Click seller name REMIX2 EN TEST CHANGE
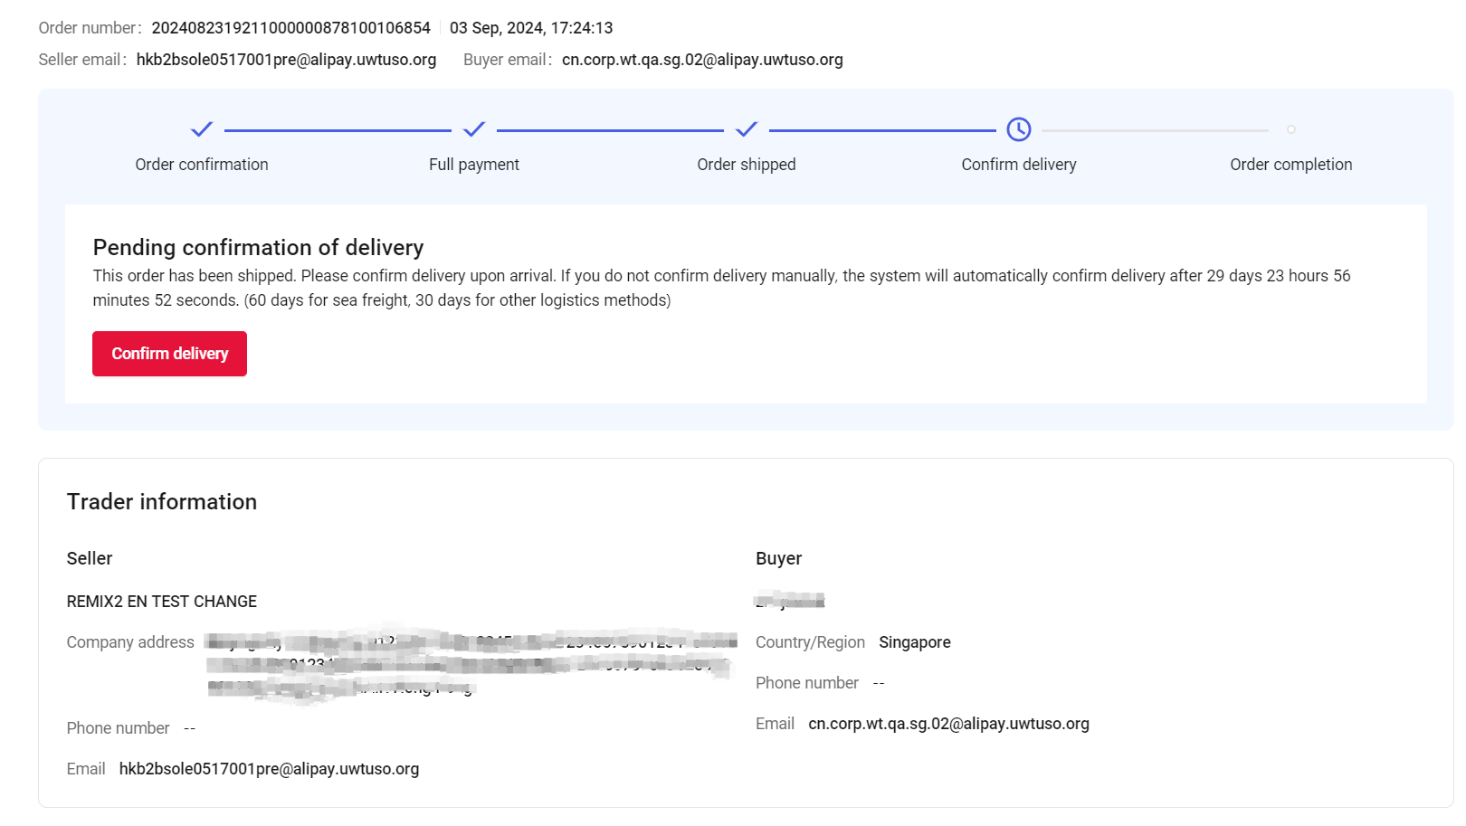The image size is (1466, 826). (162, 602)
